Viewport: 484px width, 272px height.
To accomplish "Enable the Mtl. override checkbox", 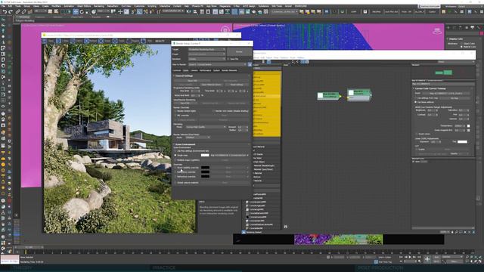I will click(175, 116).
